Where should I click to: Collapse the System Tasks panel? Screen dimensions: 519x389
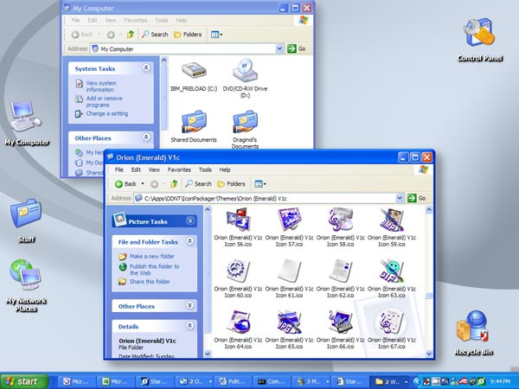pos(146,67)
